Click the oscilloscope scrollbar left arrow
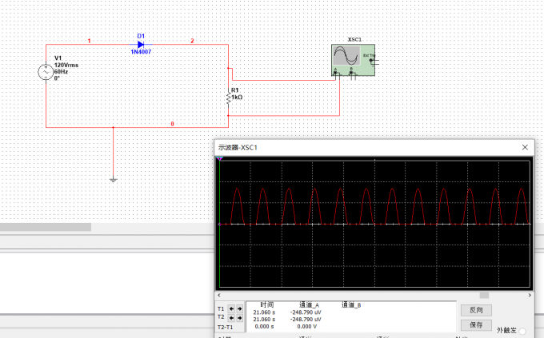Screen dimensions: 544x338 [219, 295]
